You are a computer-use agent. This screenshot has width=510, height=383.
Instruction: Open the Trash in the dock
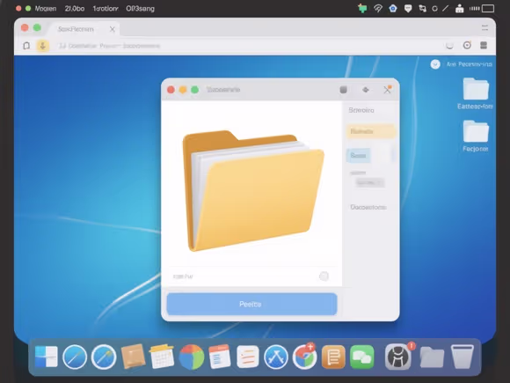coord(463,357)
